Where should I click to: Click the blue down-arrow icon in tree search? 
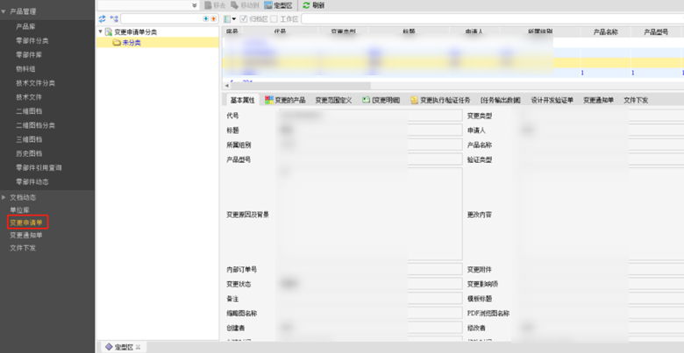(x=206, y=18)
